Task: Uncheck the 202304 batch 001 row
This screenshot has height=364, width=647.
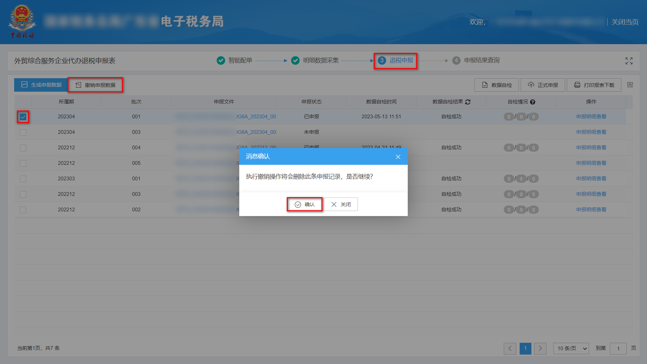Action: click(x=23, y=117)
